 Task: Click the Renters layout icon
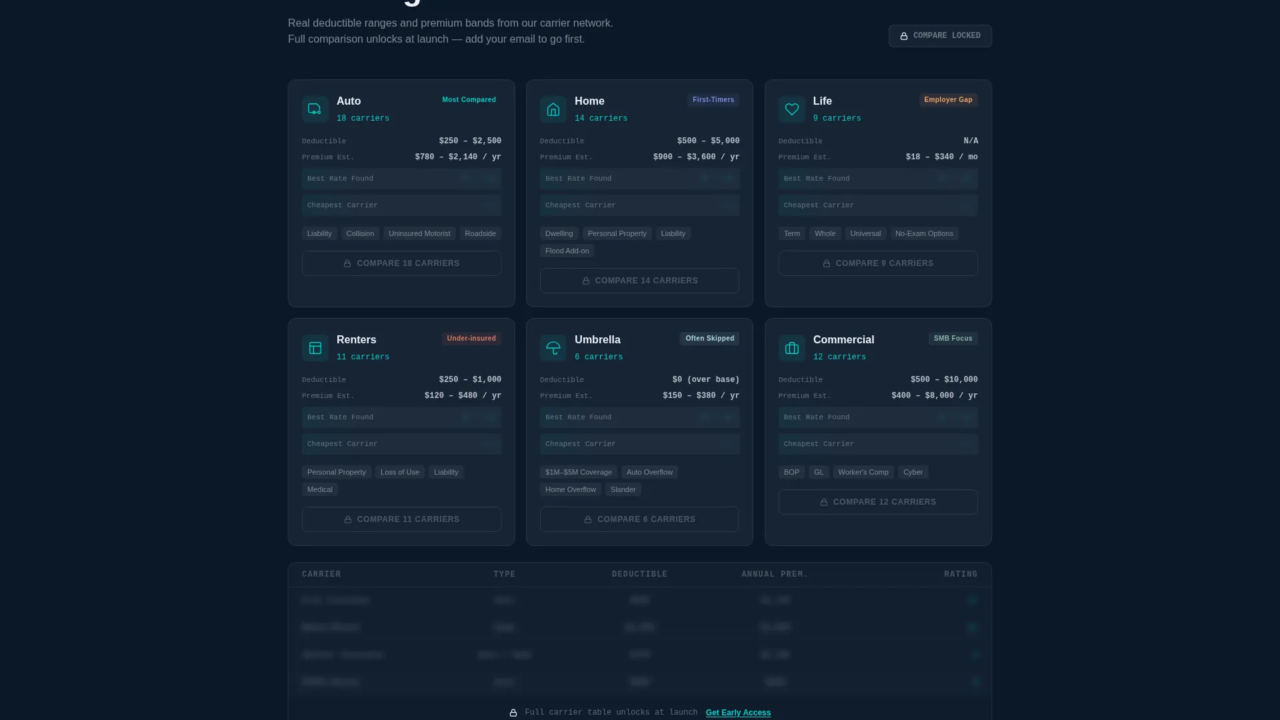(315, 348)
